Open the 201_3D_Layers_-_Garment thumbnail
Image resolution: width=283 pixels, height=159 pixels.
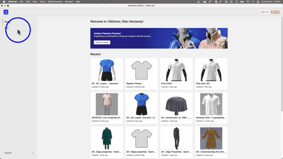click(x=107, y=70)
